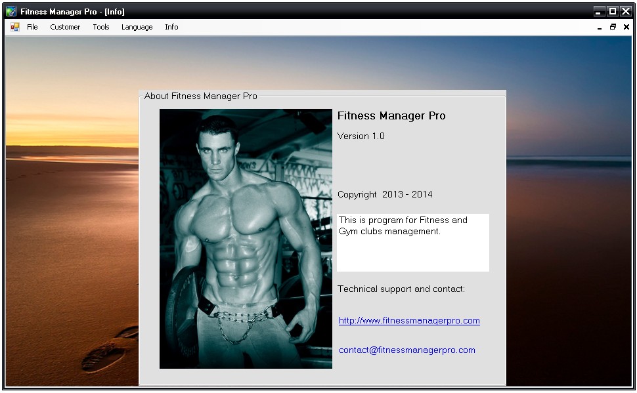637x393 pixels.
Task: Minimize the inner Info child window
Action: [600, 27]
